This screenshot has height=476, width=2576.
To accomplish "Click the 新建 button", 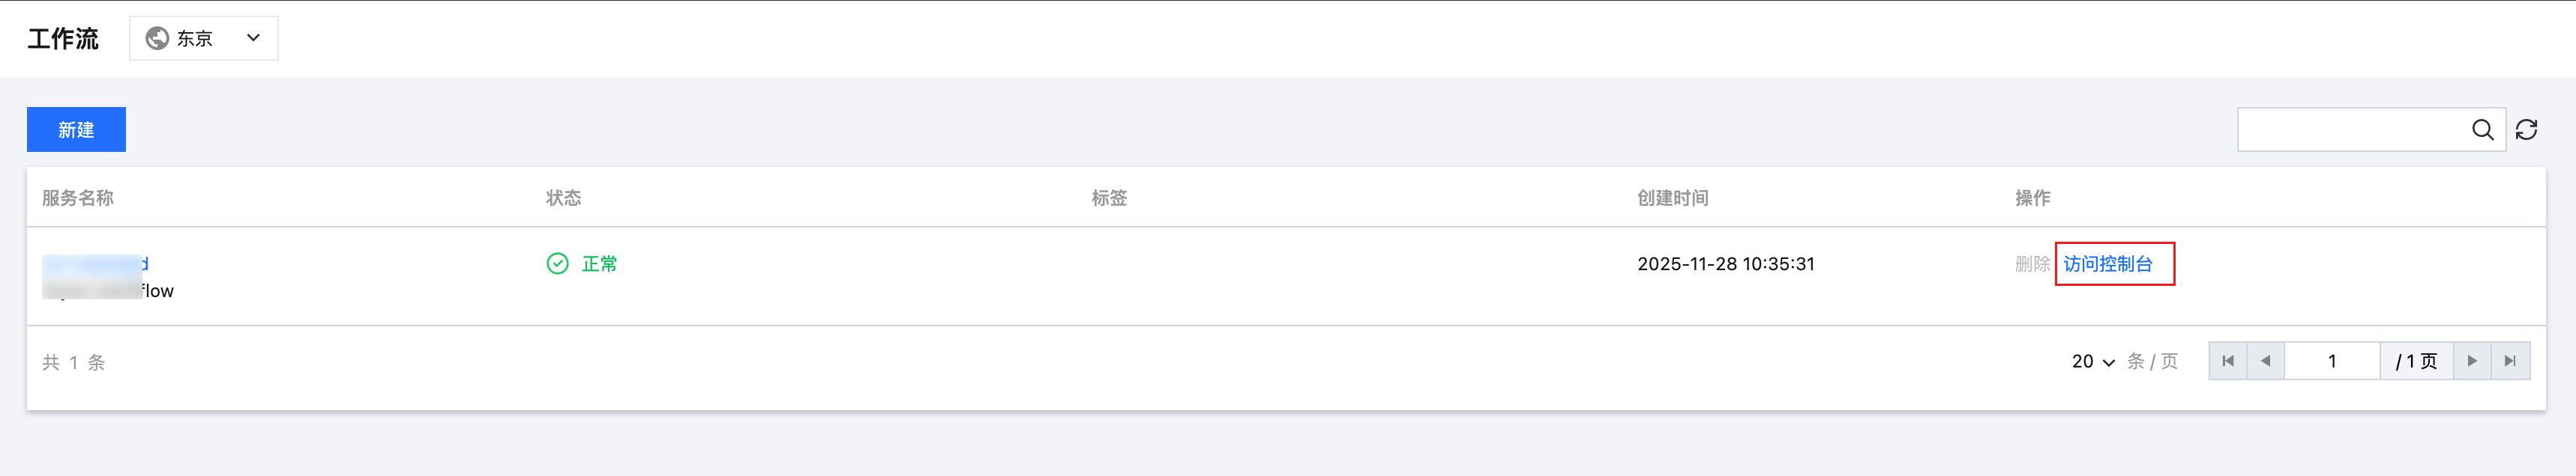I will (x=76, y=129).
